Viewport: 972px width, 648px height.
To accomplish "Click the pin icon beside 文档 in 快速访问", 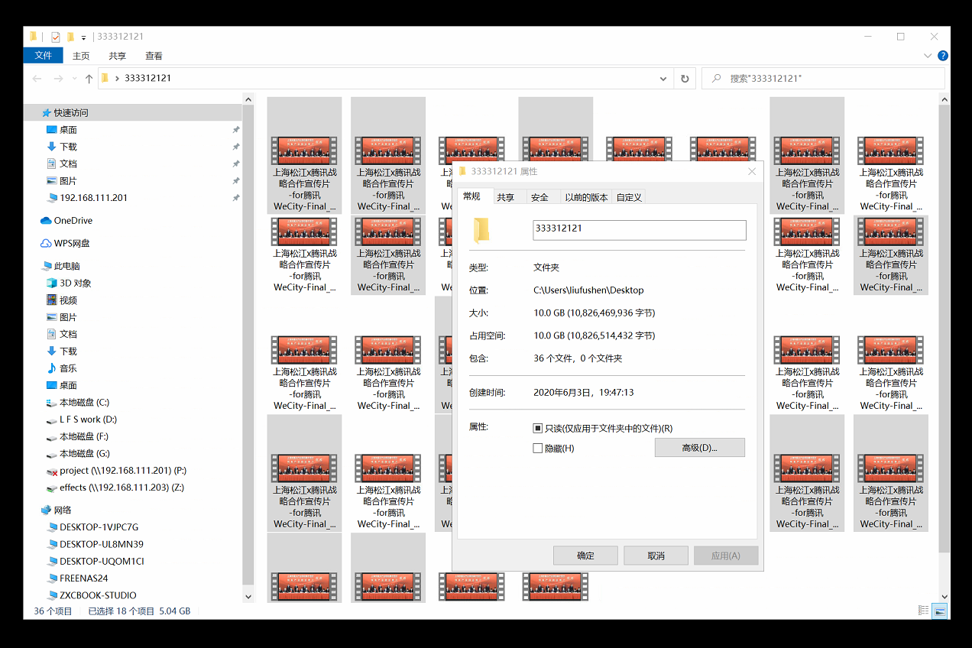I will point(236,164).
